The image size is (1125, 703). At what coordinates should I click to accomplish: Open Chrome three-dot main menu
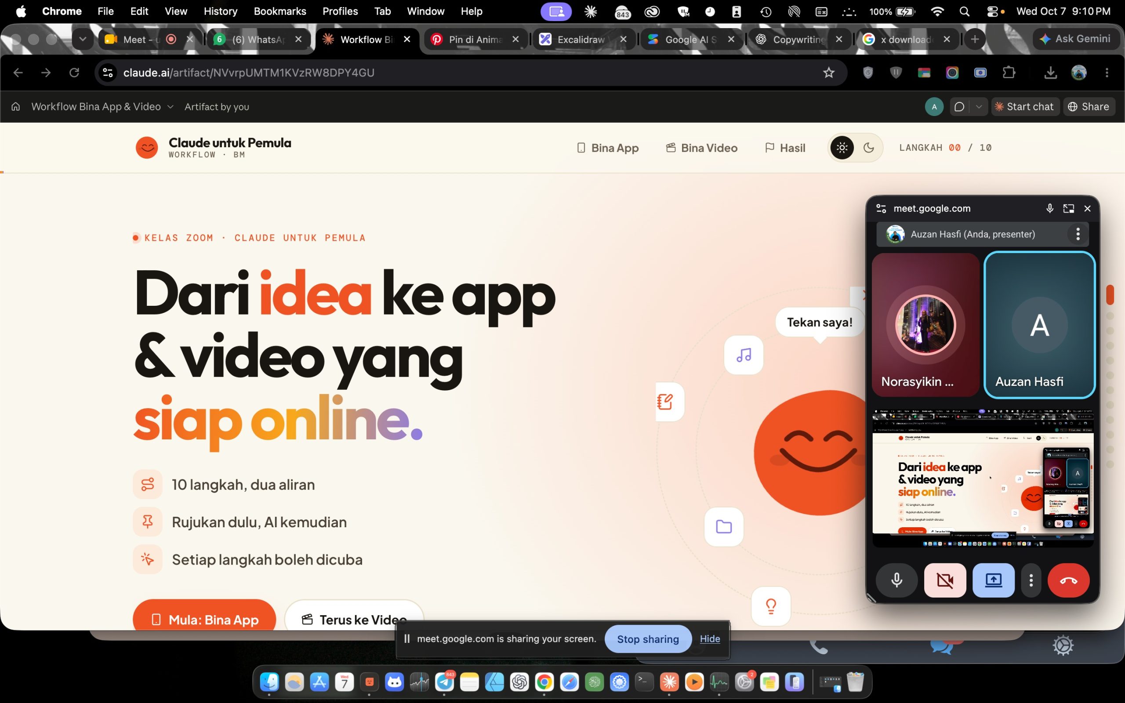click(1107, 72)
